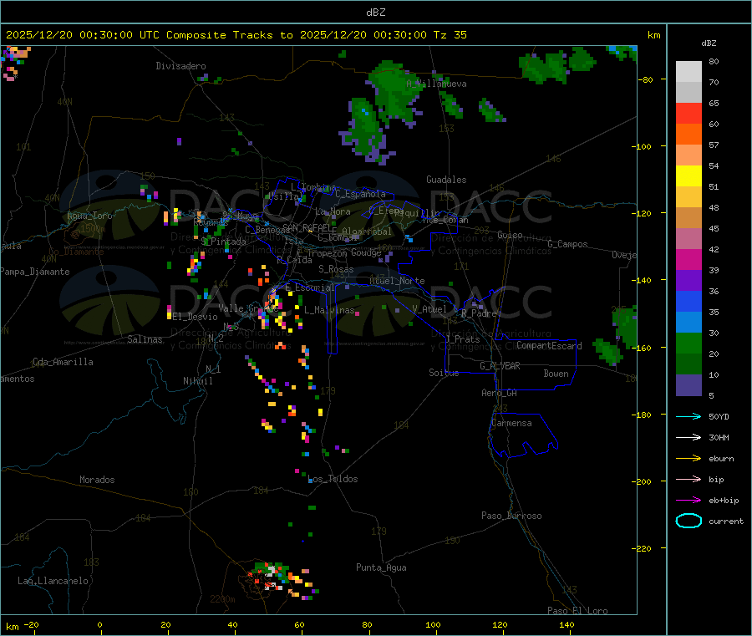The width and height of the screenshot is (752, 636).
Task: Click the 'Los_Toldos' label
Action: tap(333, 479)
